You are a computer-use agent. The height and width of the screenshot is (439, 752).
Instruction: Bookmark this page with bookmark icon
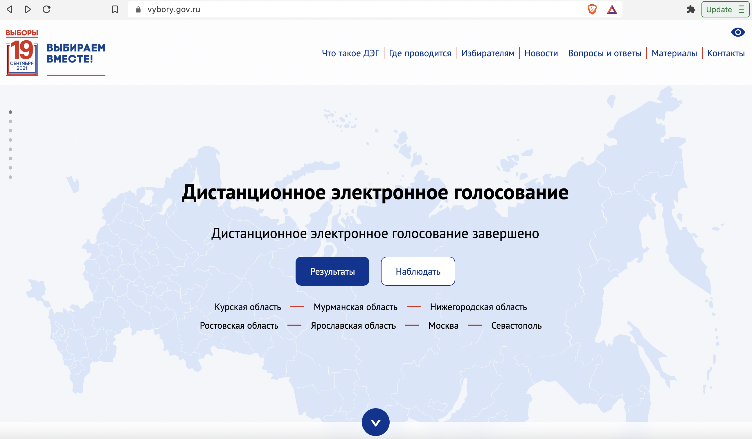pyautogui.click(x=115, y=9)
